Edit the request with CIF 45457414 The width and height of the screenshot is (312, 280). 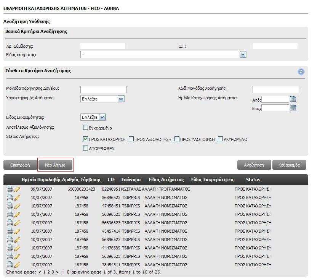coord(17,231)
